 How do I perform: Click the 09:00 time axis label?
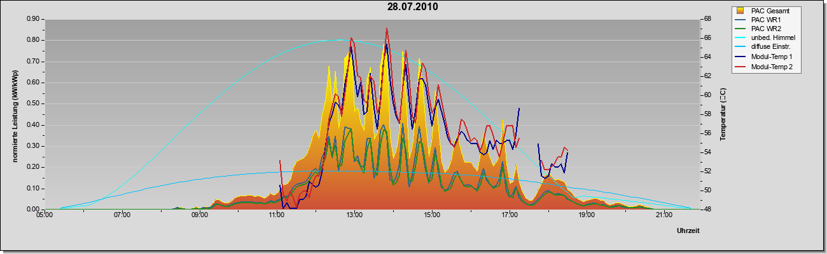point(199,216)
